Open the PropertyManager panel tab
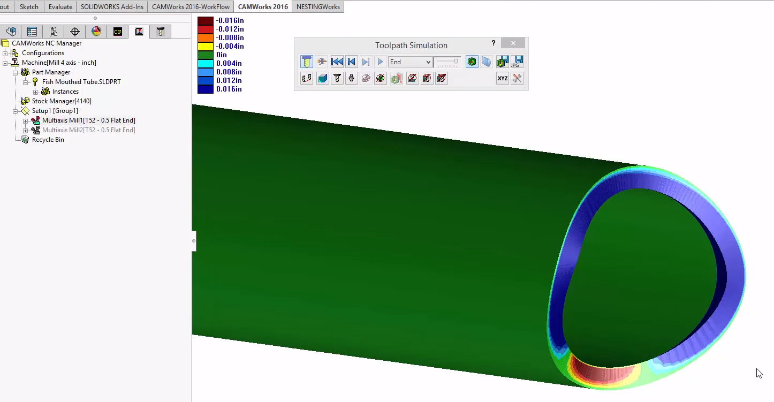This screenshot has height=402, width=774. point(32,32)
